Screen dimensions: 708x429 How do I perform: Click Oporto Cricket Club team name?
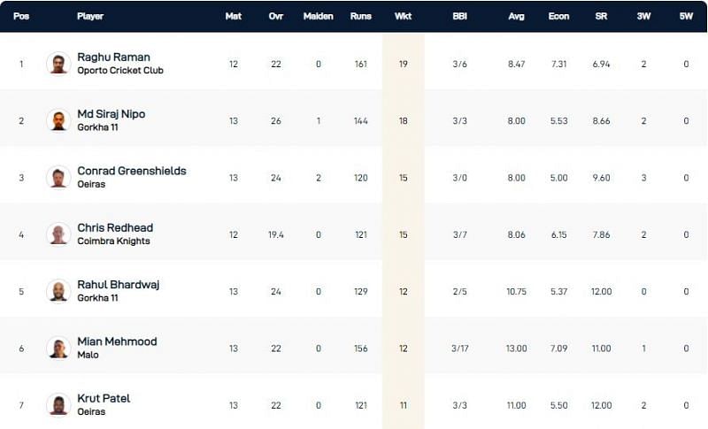coord(120,71)
